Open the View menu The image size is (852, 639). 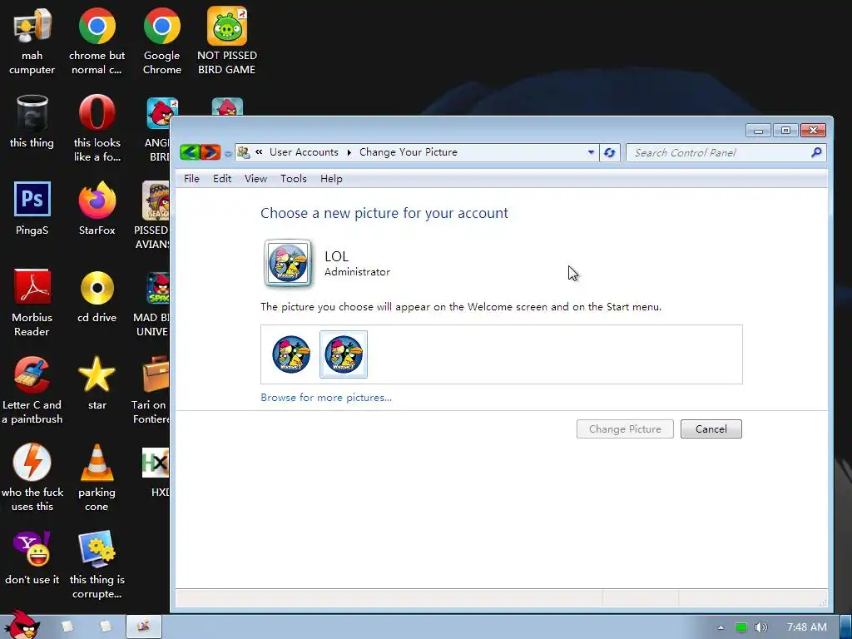tap(255, 179)
